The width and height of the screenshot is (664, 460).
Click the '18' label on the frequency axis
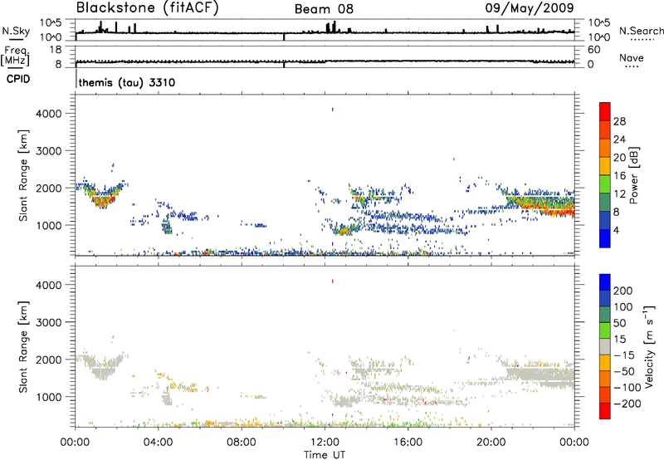(x=56, y=50)
